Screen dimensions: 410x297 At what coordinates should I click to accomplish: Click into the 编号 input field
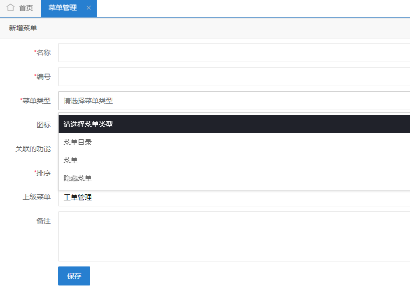pyautogui.click(x=234, y=77)
